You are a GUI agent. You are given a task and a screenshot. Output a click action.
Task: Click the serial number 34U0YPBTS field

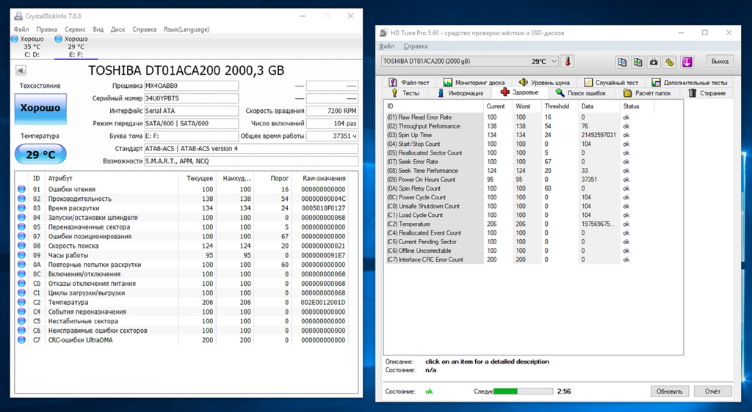(x=192, y=98)
